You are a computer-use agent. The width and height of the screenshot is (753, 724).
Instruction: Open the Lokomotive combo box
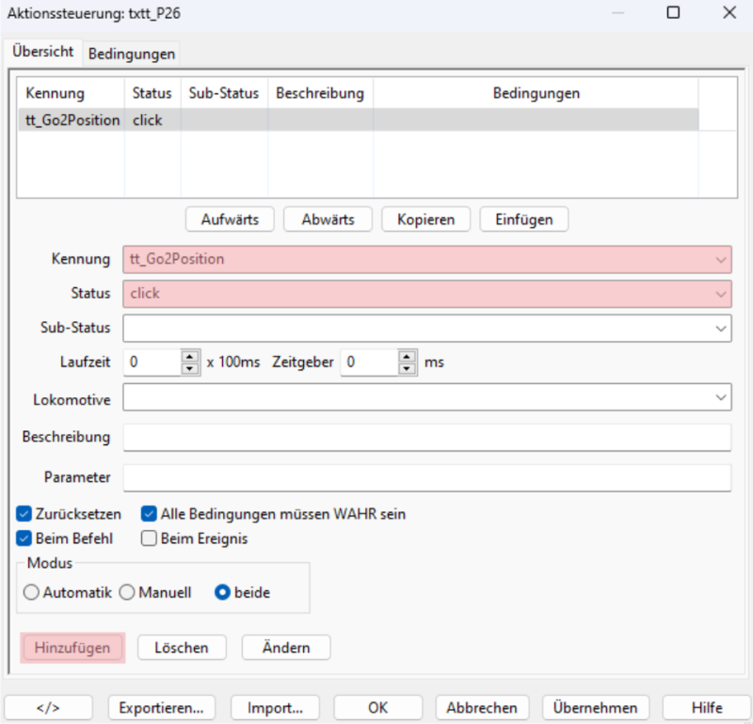(721, 398)
